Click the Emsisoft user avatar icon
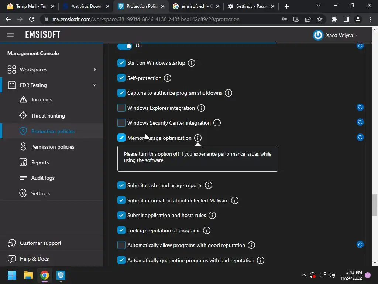Screen dimensions: 378x284 [x=318, y=35]
